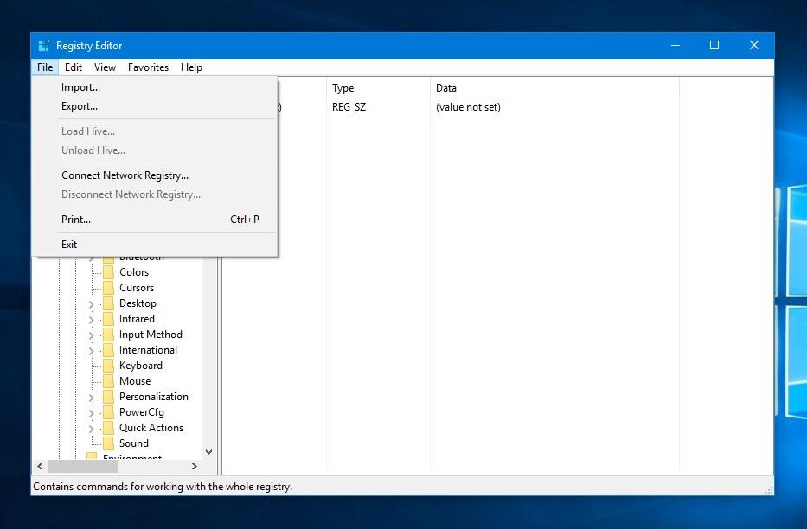Click tree vertical scrollbar down arrow

point(209,452)
